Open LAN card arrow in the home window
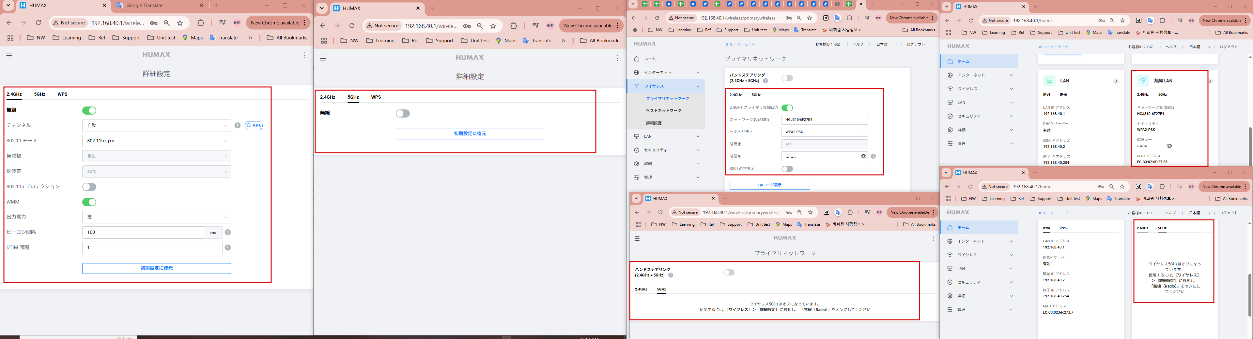 coord(1116,81)
